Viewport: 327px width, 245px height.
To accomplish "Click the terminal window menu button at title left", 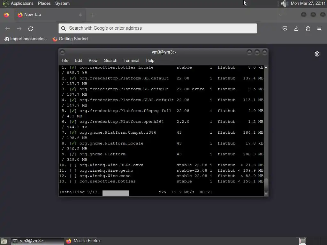I will pos(62,52).
